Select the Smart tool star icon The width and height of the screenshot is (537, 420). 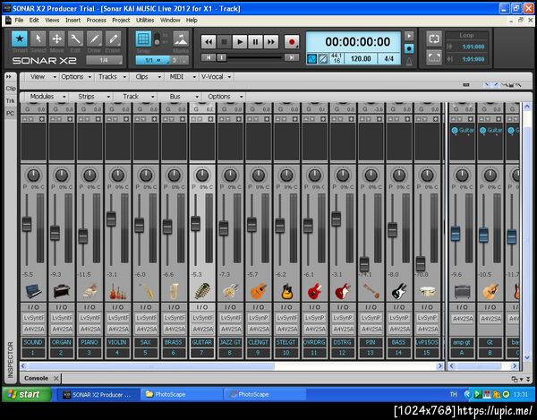pyautogui.click(x=20, y=39)
